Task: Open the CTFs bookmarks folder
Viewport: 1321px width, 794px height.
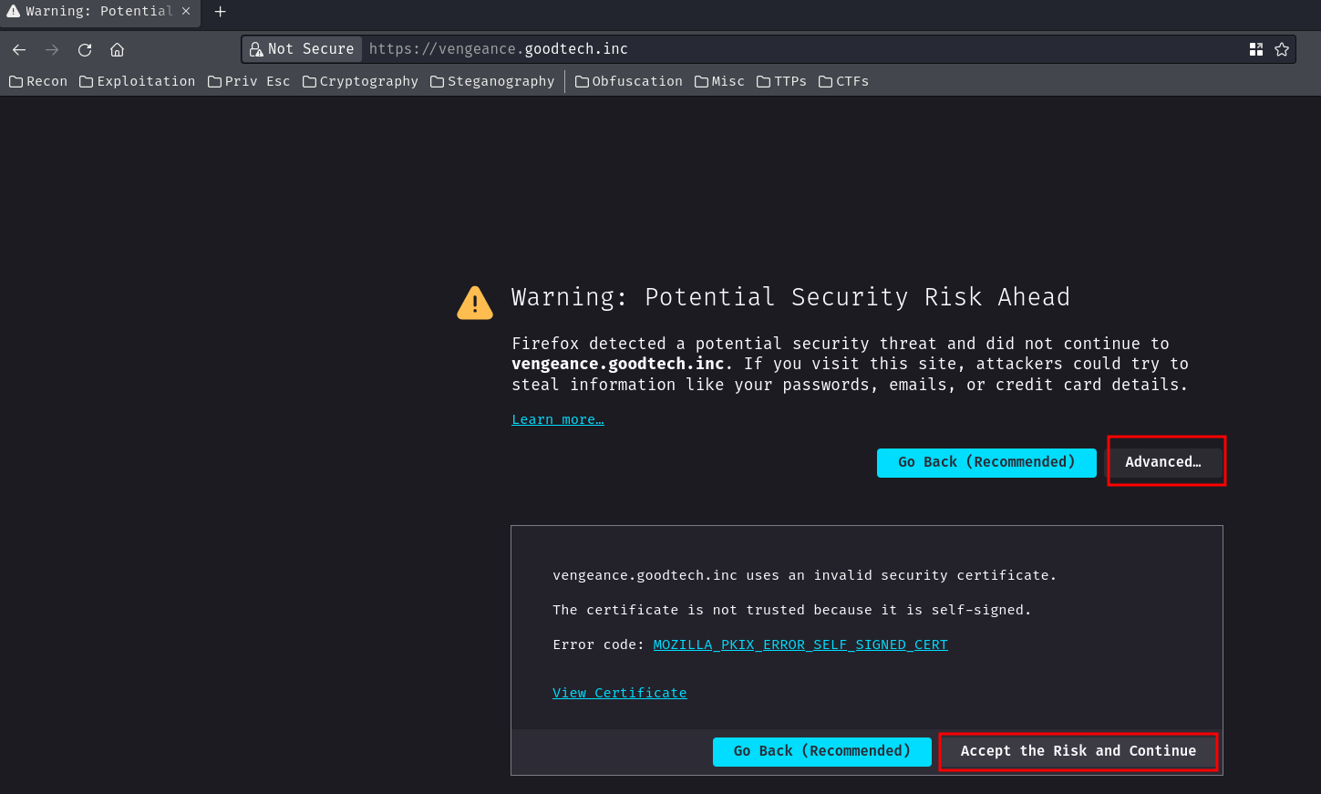Action: (x=844, y=81)
